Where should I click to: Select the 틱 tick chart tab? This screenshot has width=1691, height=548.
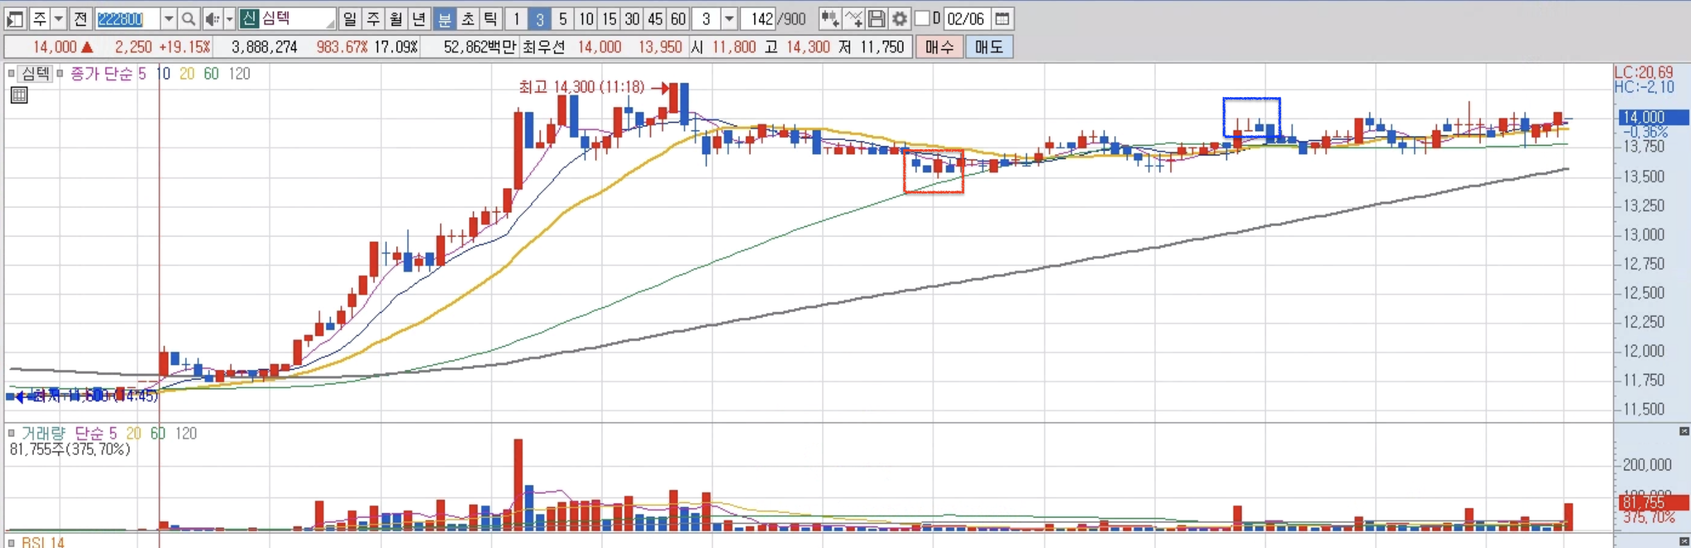490,19
